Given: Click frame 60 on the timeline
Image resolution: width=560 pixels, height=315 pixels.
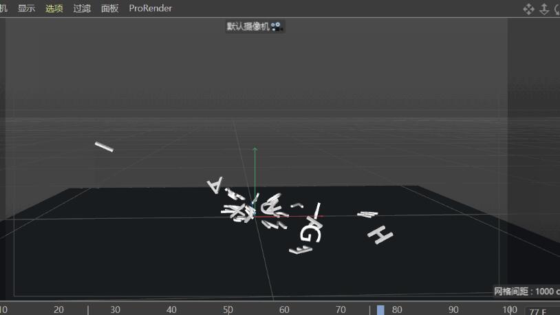Looking at the screenshot, I should tap(284, 309).
